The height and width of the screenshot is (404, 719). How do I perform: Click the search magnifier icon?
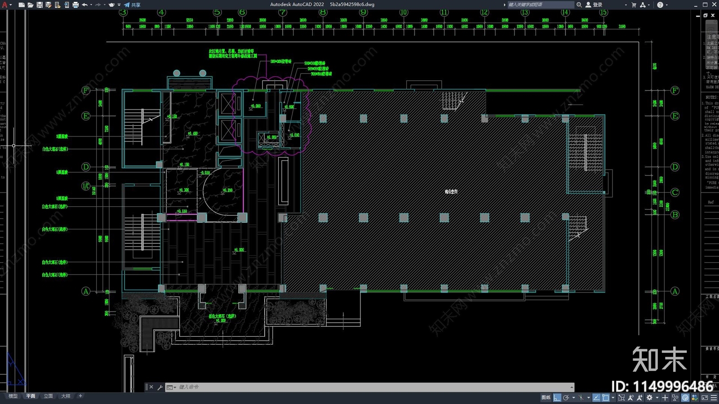[x=579, y=4]
